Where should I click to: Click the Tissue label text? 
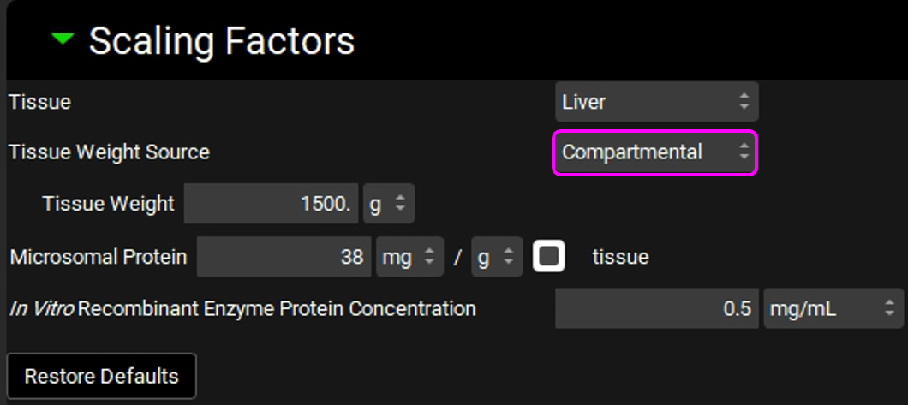click(39, 102)
